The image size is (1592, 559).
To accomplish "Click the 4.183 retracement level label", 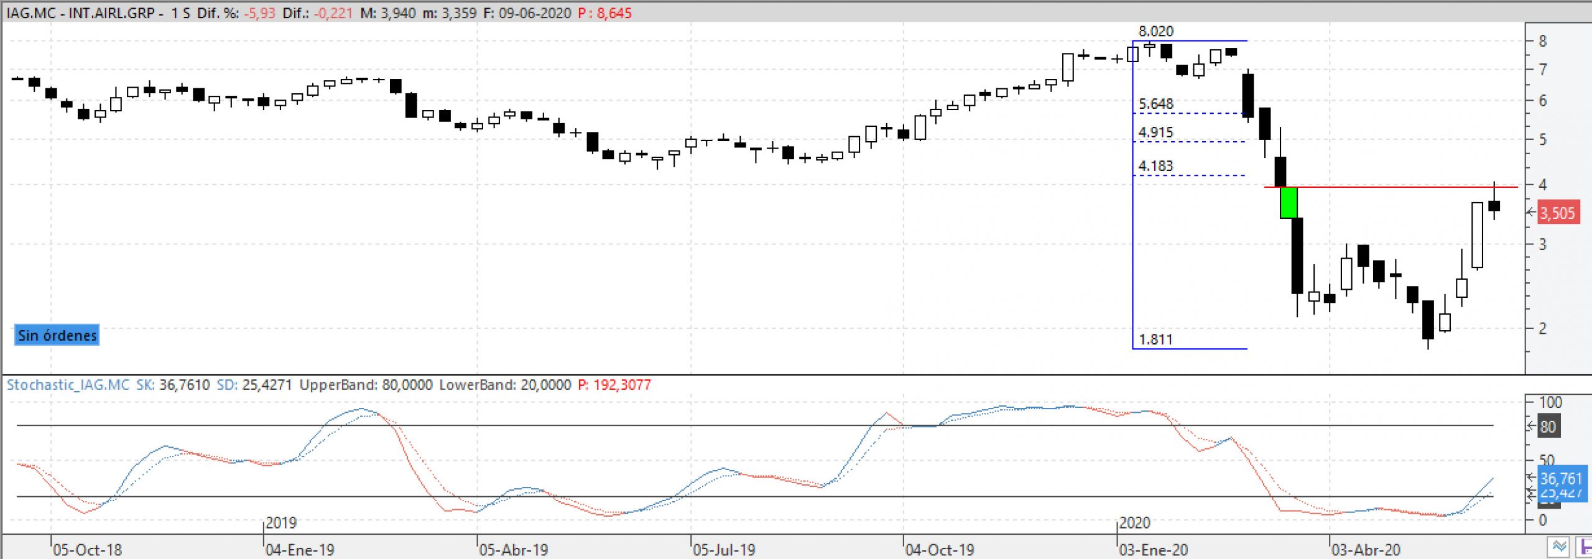I will coord(1155,166).
